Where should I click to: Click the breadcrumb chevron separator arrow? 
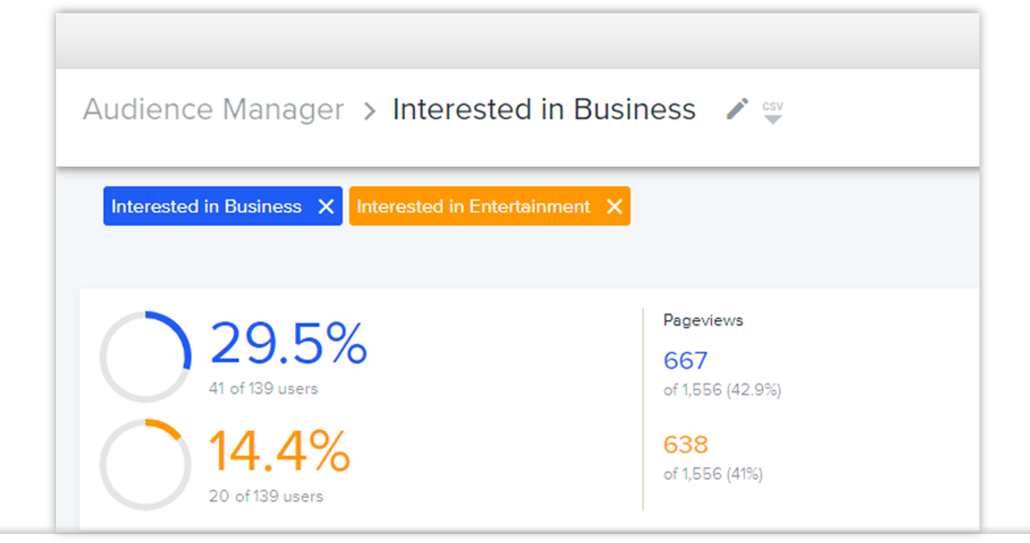pyautogui.click(x=370, y=111)
